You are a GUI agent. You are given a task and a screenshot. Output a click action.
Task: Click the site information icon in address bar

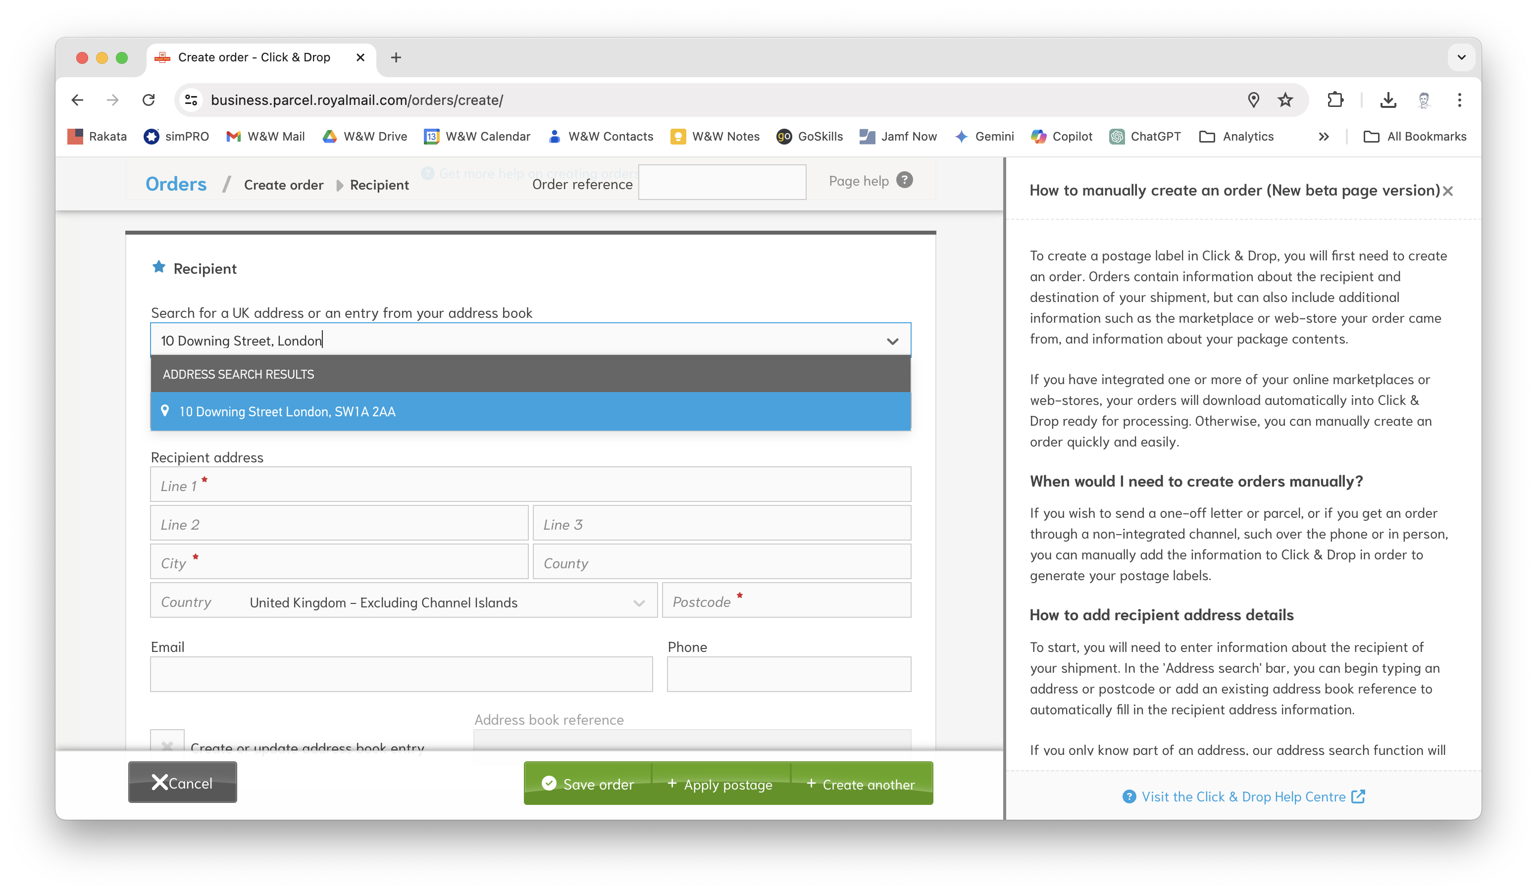coord(191,100)
